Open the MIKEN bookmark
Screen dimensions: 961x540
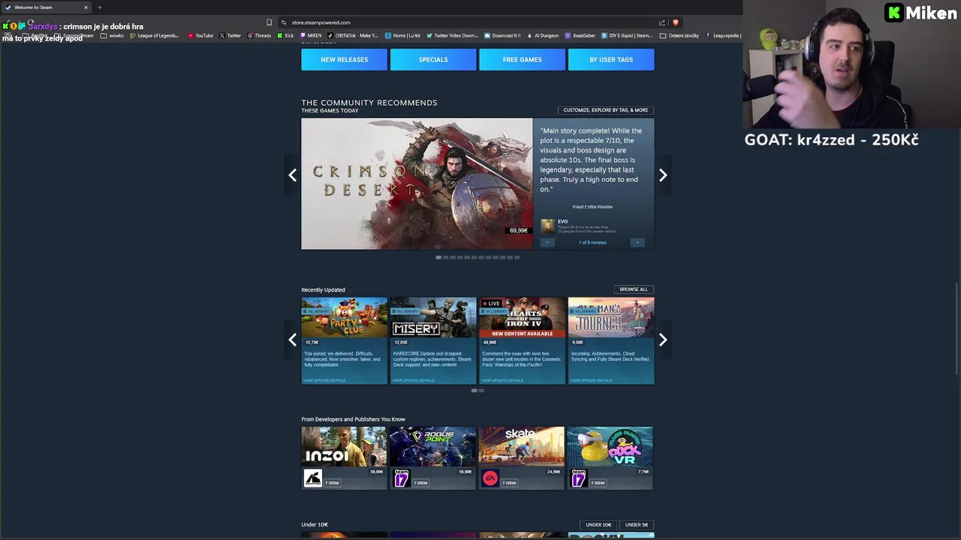[x=311, y=35]
